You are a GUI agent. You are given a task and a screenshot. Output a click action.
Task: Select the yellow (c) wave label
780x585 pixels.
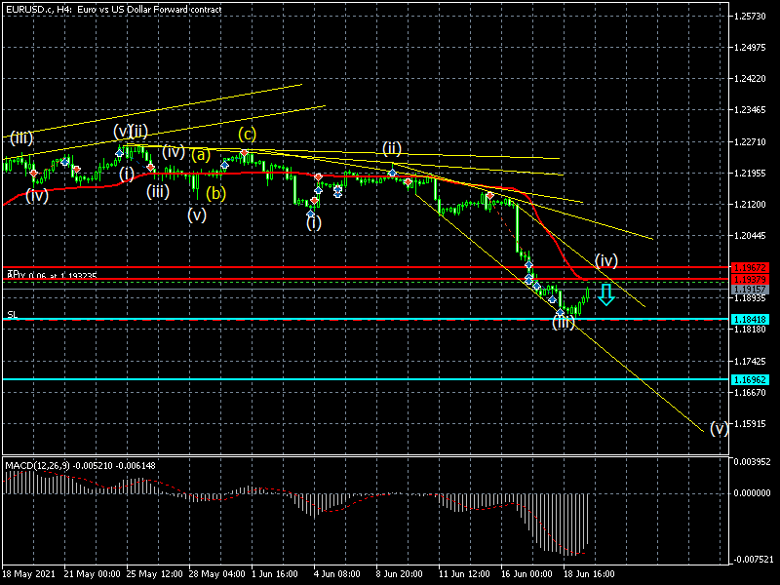pos(248,134)
